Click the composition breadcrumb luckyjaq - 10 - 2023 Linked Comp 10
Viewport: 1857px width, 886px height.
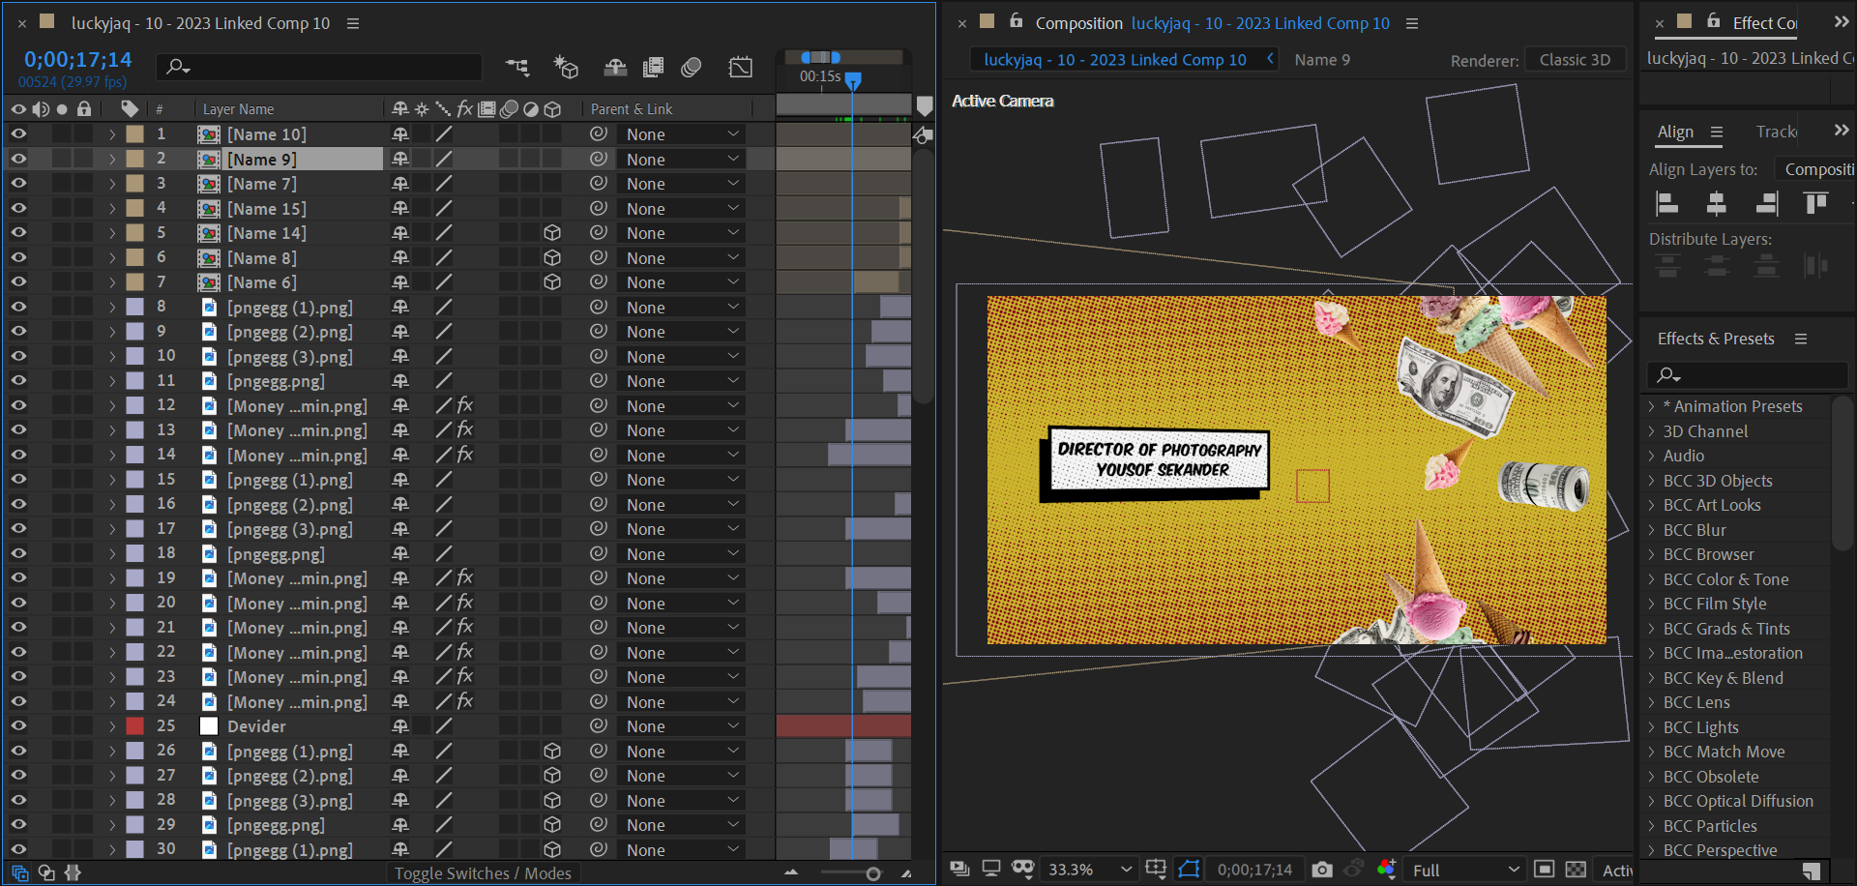1115,59
